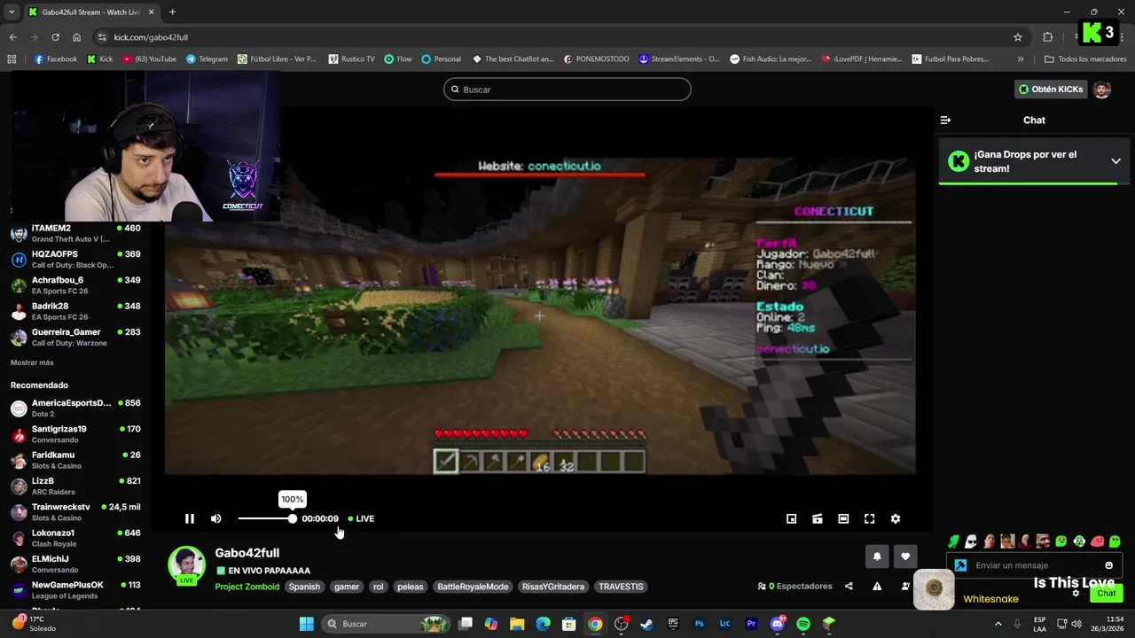The image size is (1135, 638).
Task: Open YouTube bookmark
Action: coord(149,59)
